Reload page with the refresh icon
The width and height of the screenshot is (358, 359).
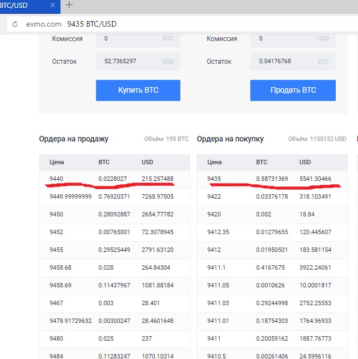coord(15,24)
